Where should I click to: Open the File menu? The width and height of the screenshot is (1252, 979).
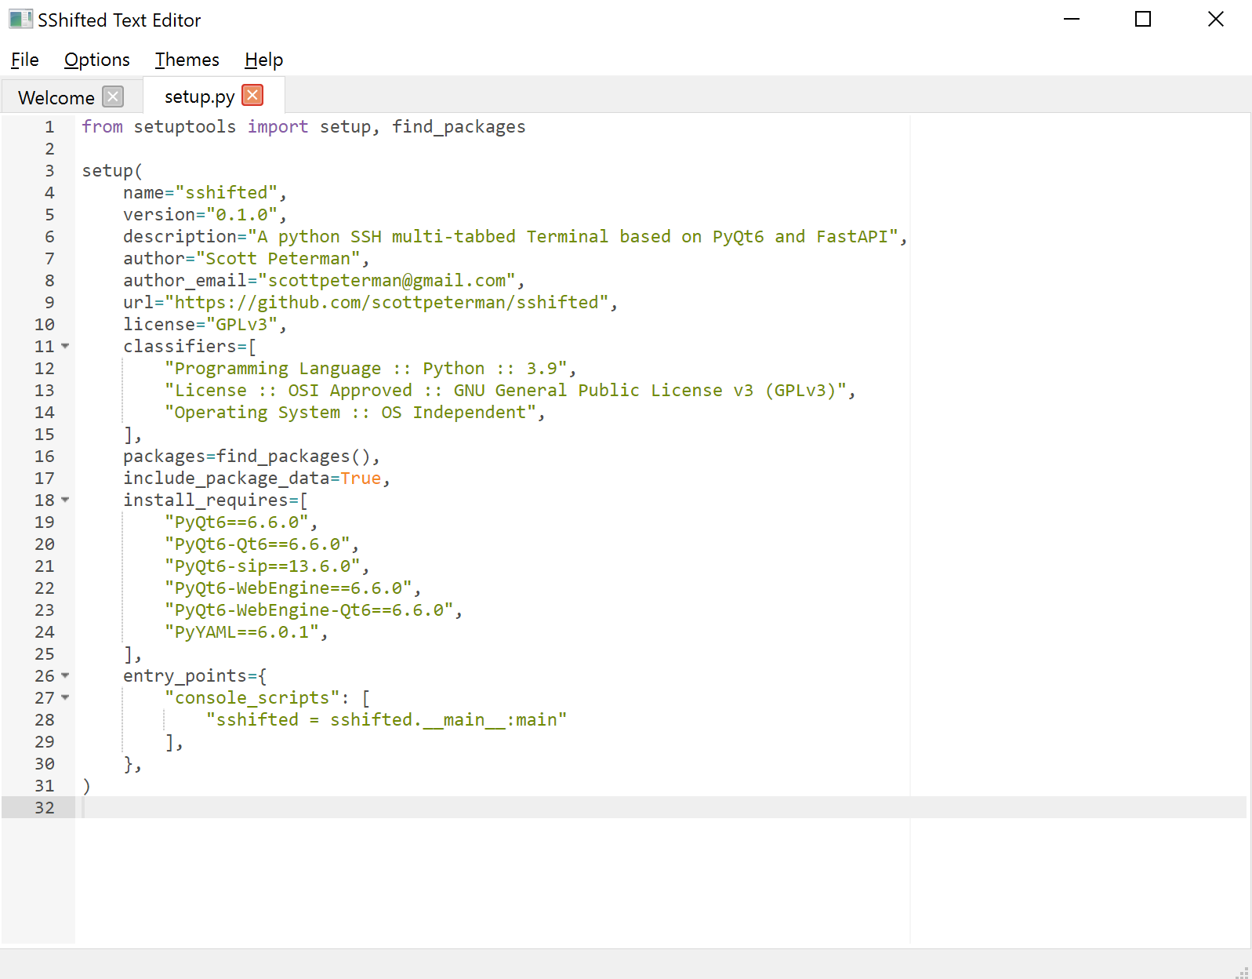point(25,60)
